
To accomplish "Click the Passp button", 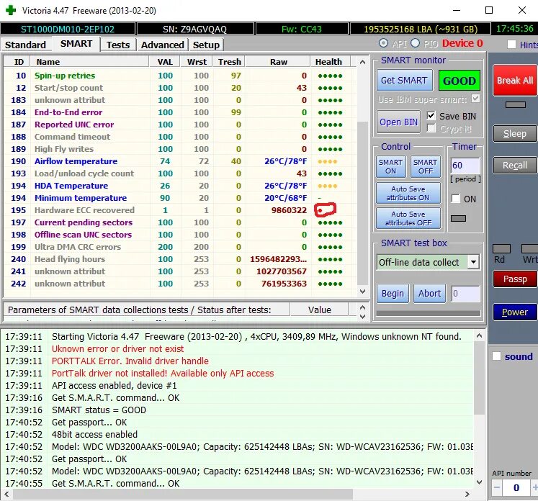I will [515, 279].
